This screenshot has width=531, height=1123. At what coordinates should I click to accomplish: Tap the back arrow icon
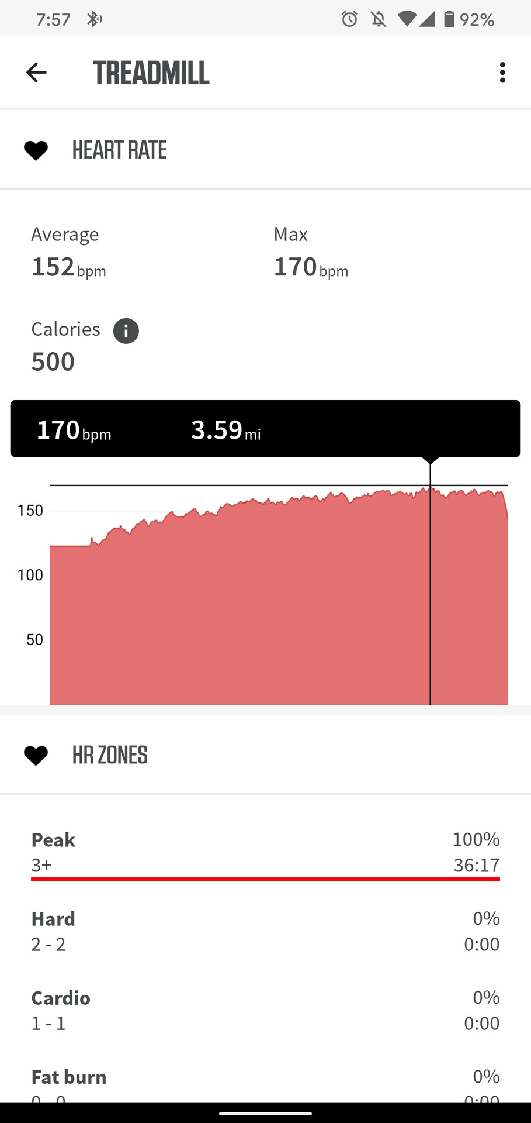[x=36, y=73]
